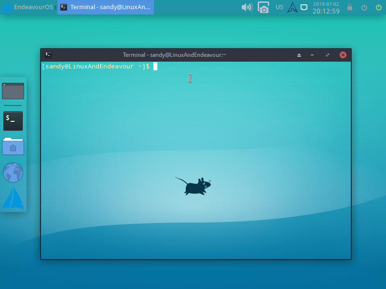The width and height of the screenshot is (386, 289).
Task: Open the calendar from the panel clock
Action: 326,8
